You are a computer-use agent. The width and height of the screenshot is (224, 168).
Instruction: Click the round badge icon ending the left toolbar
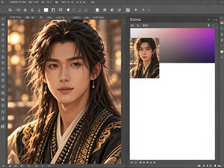click(x=3, y=126)
